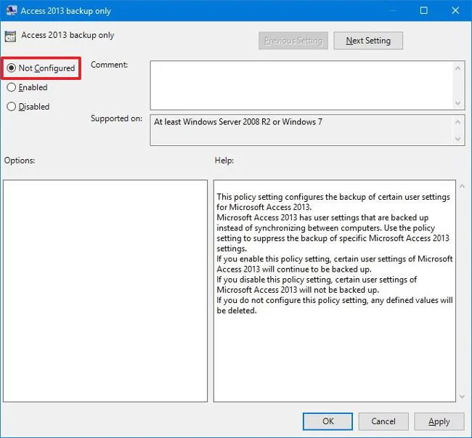This screenshot has height=438, width=472.
Task: Click 'If you enable this policy setting' help line
Action: pos(335,264)
